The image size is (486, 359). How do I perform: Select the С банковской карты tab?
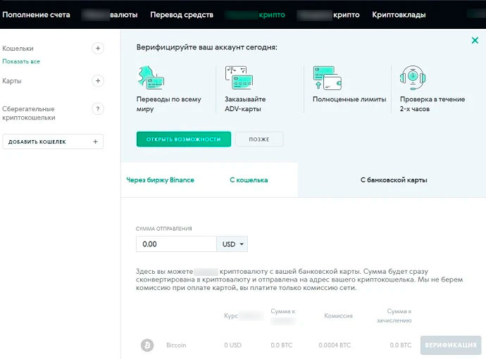point(394,180)
